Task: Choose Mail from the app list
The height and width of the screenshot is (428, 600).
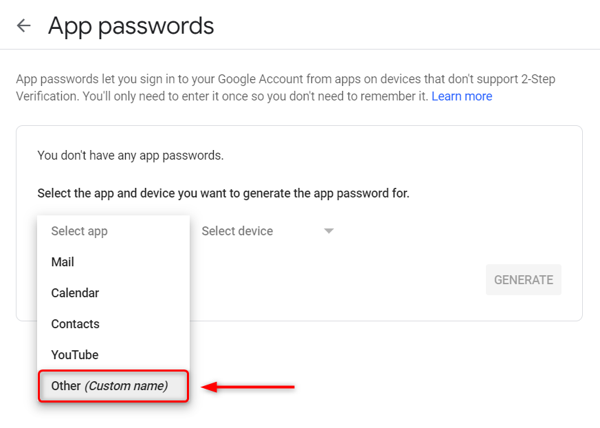Action: [x=113, y=262]
